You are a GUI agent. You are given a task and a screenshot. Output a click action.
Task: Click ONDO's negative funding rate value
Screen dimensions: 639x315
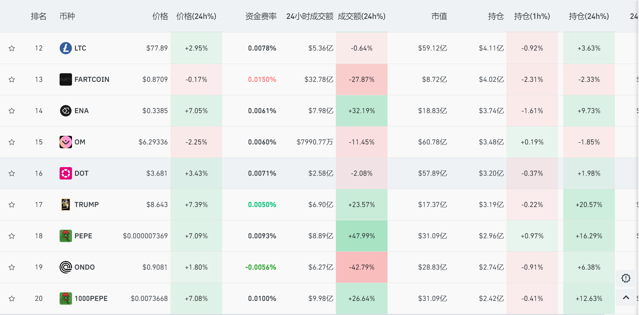261,267
